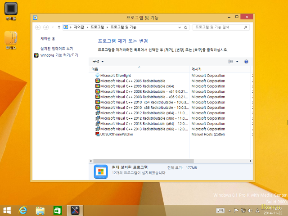Viewport: 288px width, 216px height.
Task: Click the search magnifier icon
Action: pos(245,27)
